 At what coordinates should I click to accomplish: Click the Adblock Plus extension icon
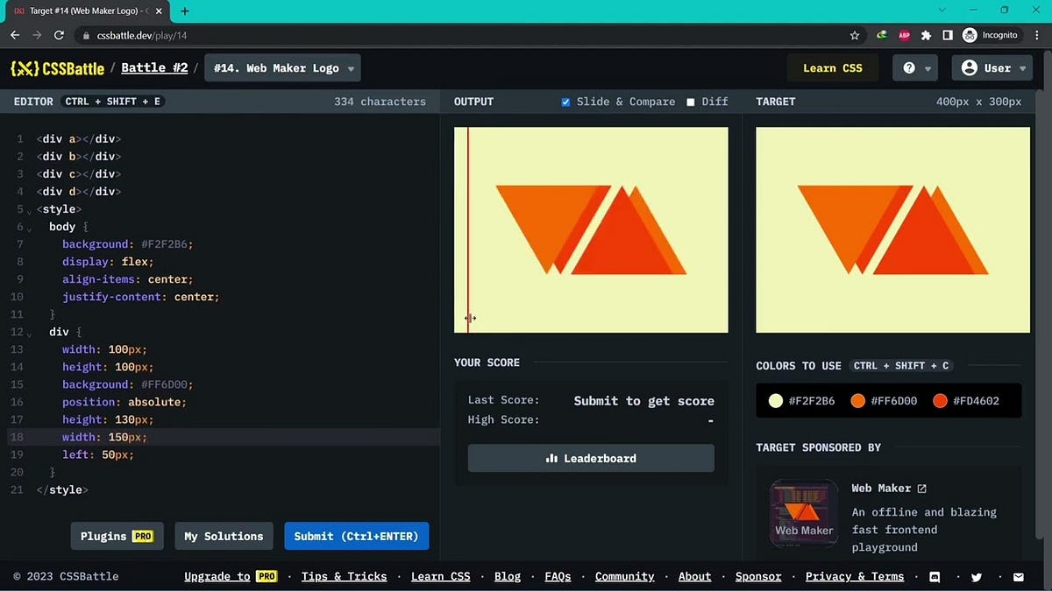pos(904,35)
